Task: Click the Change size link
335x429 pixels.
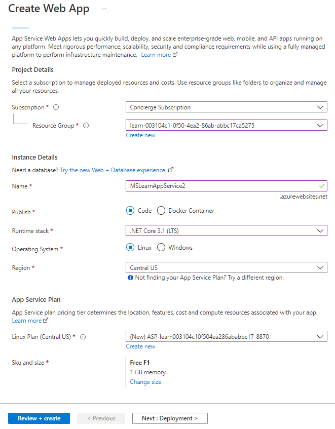Action: 145,382
